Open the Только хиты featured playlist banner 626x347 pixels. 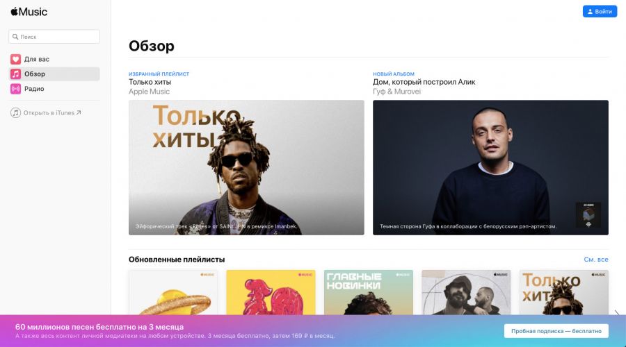(x=246, y=167)
